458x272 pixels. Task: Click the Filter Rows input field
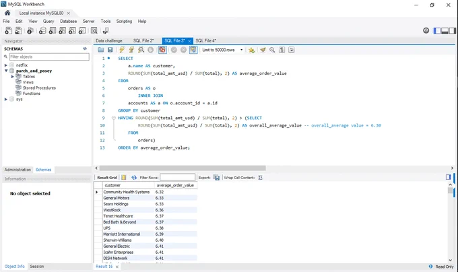(178, 177)
